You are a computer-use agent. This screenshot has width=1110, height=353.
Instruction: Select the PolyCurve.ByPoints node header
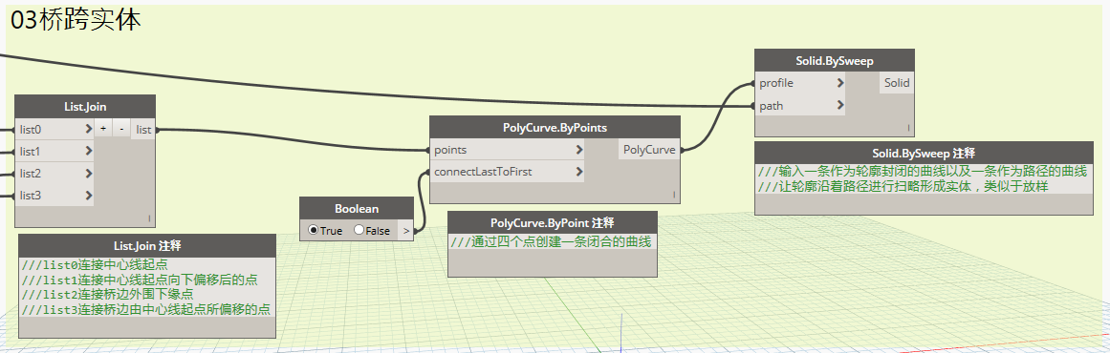pos(555,127)
